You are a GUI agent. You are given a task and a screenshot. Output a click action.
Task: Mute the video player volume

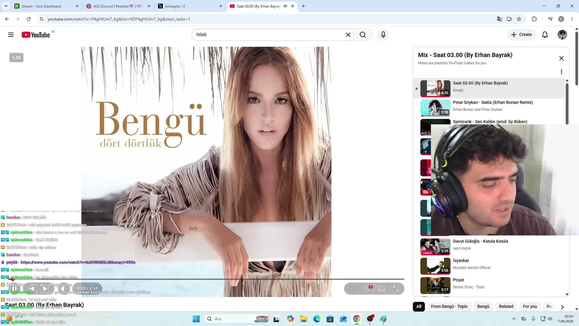point(63,288)
